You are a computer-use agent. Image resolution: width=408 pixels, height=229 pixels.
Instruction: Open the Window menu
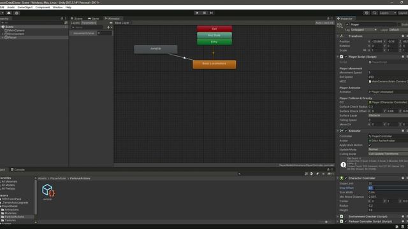point(57,7)
